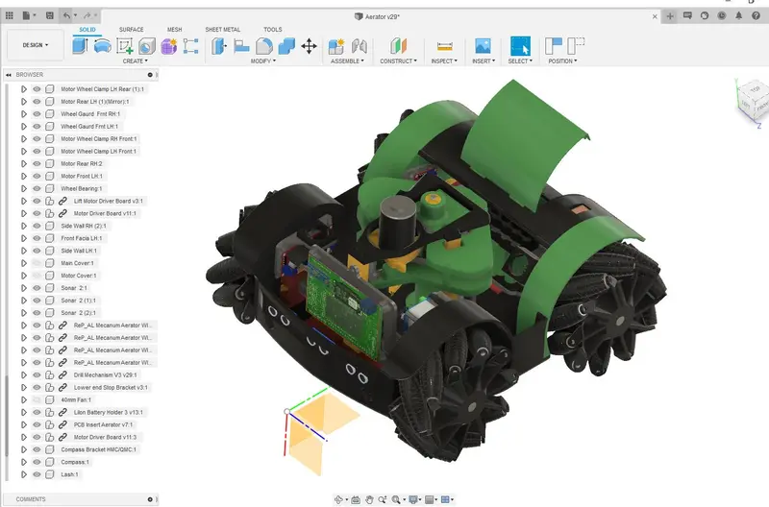This screenshot has width=769, height=507.
Task: Select the Combine tool
Action: tap(286, 46)
